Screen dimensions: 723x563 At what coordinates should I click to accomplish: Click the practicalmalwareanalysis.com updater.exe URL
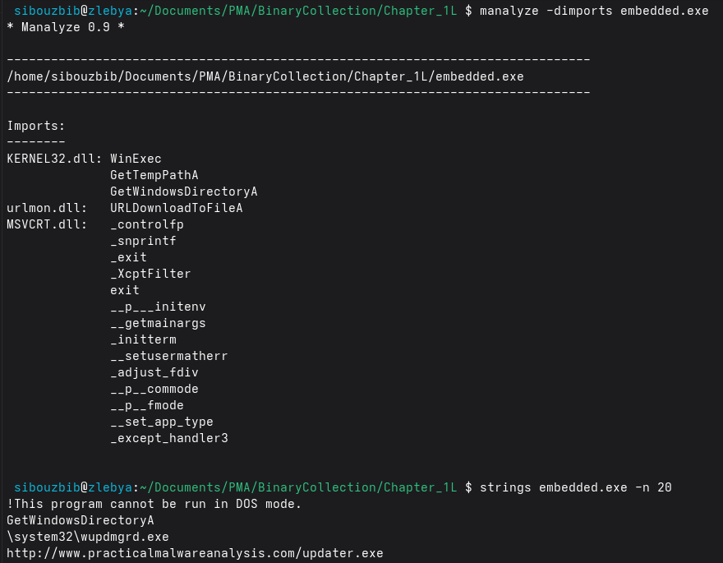pos(195,553)
